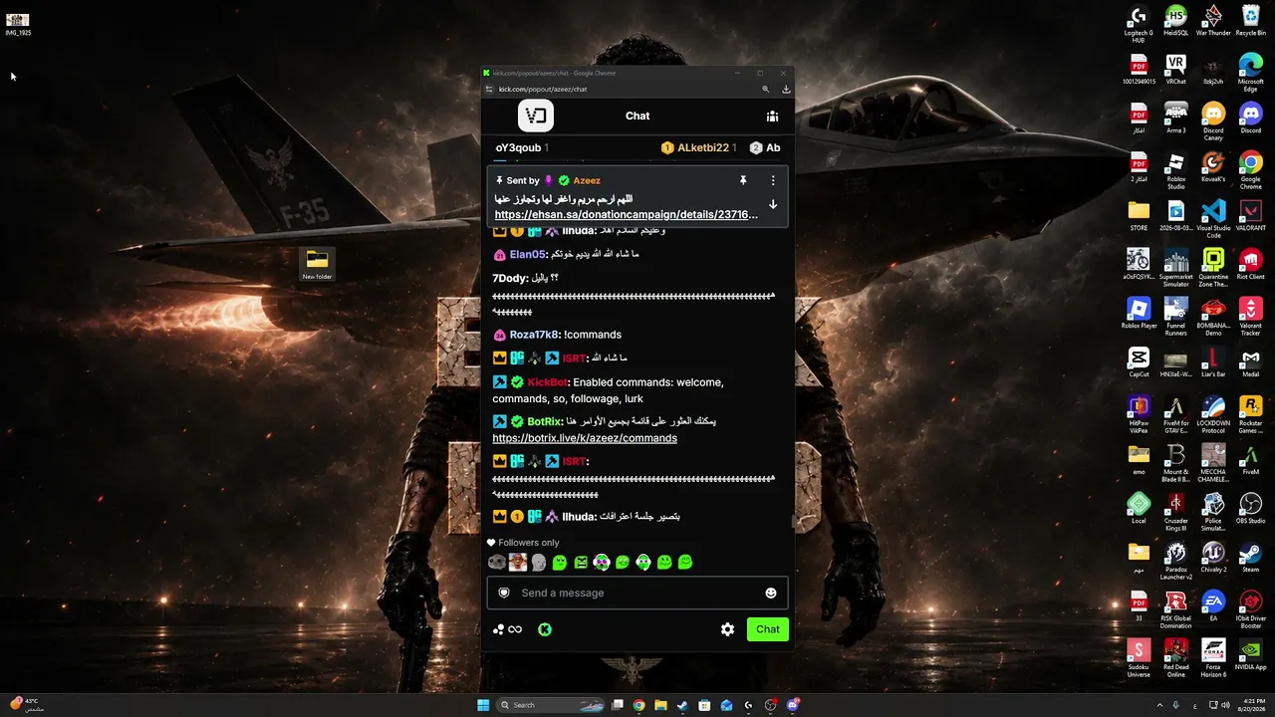1275x717 pixels.
Task: Click username Roza17k8 in chat
Action: [x=535, y=335]
